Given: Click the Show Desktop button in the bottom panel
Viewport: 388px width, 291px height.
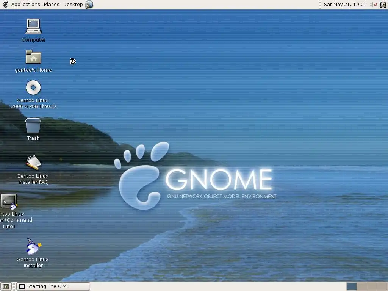Looking at the screenshot, I should click(x=6, y=286).
